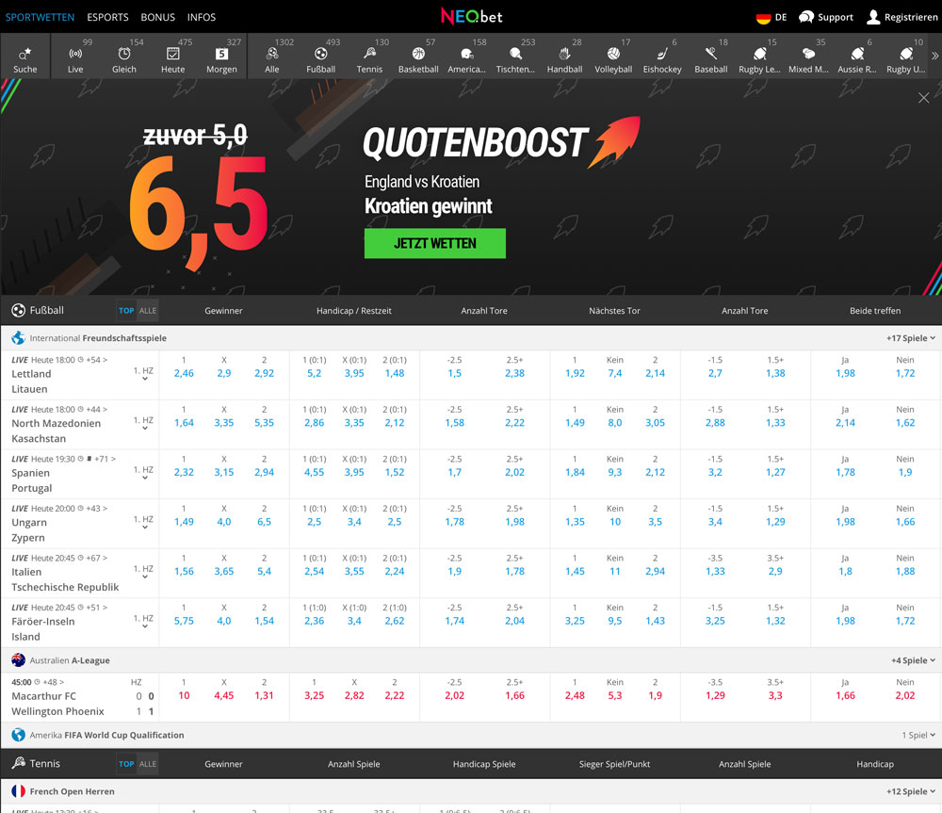
Task: Switch Tennis section to TOP
Action: [126, 764]
